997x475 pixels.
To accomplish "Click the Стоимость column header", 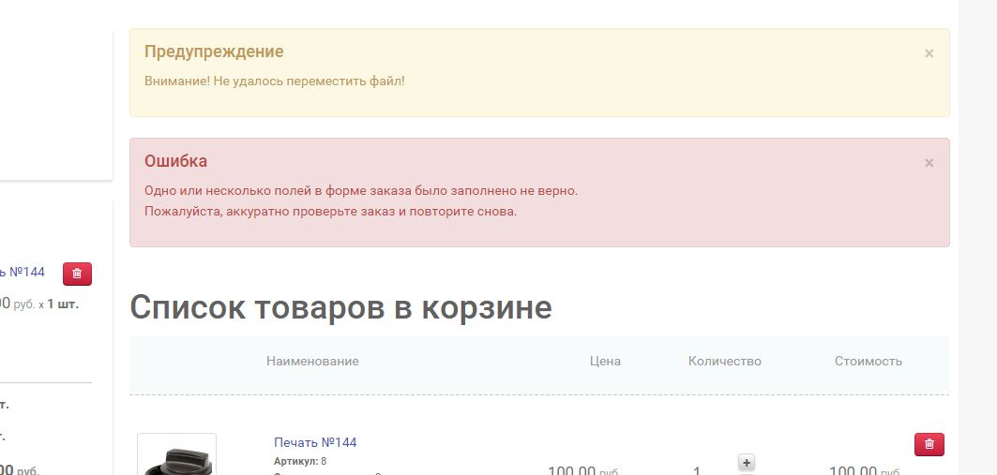I will [868, 361].
